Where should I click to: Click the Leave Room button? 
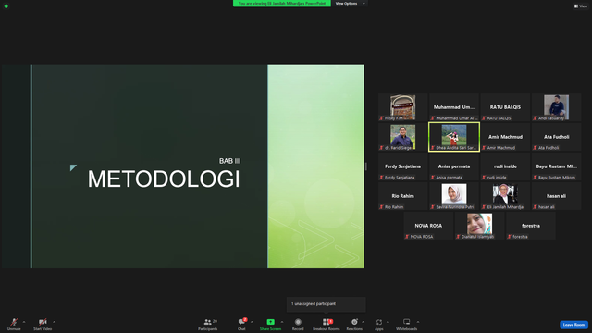click(573, 325)
